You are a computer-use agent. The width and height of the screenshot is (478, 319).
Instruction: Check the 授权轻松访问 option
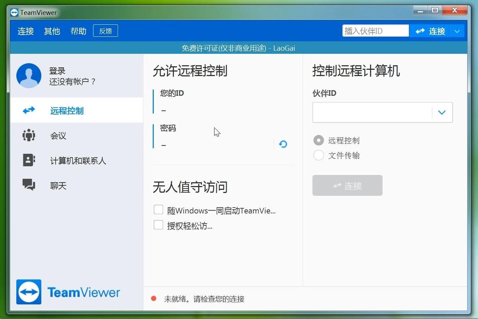pyautogui.click(x=158, y=226)
